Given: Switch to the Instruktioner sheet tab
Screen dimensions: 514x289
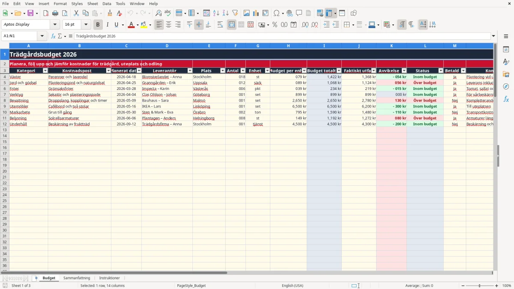Looking at the screenshot, I should click(110, 278).
